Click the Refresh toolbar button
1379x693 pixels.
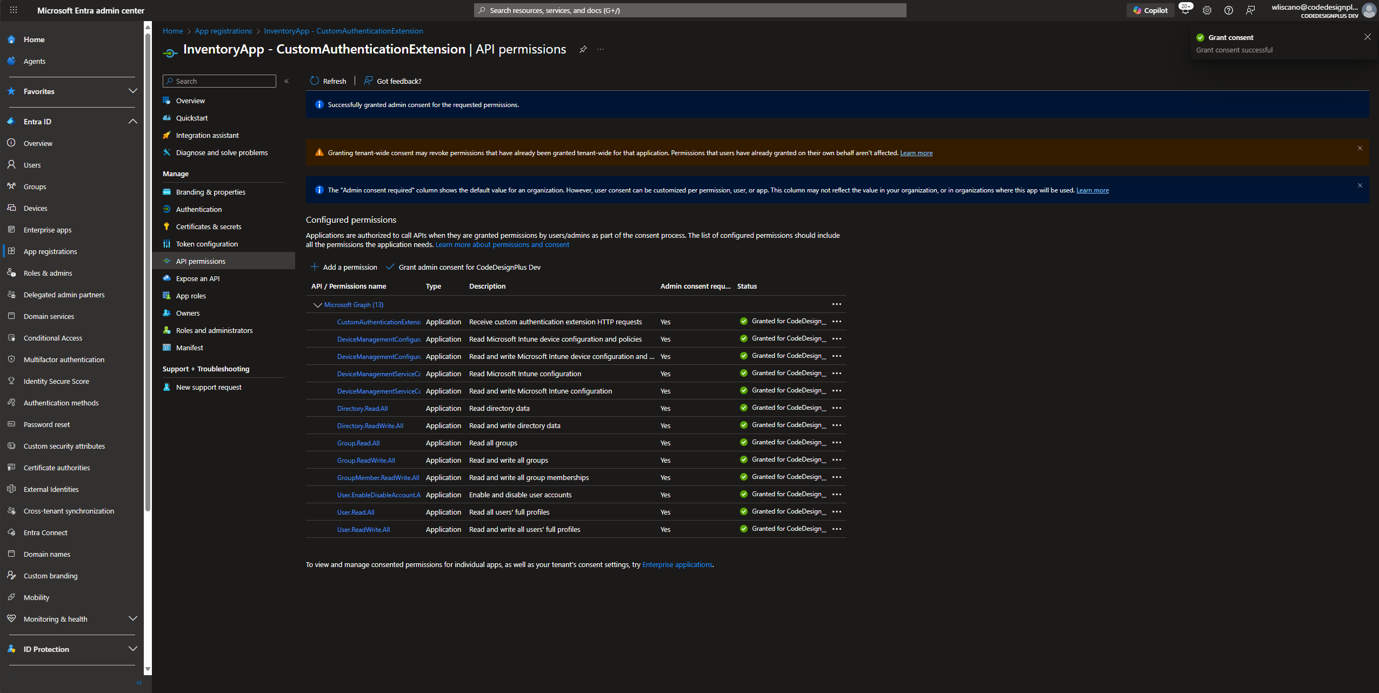point(328,81)
